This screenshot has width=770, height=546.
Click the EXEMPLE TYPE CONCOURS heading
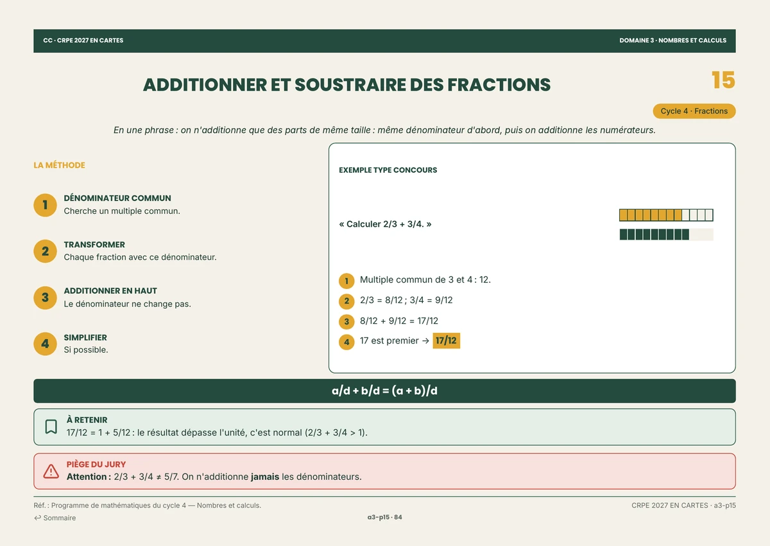388,170
